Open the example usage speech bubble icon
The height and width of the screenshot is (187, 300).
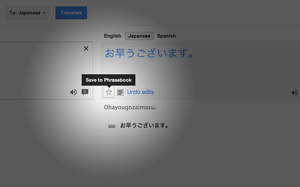85,92
